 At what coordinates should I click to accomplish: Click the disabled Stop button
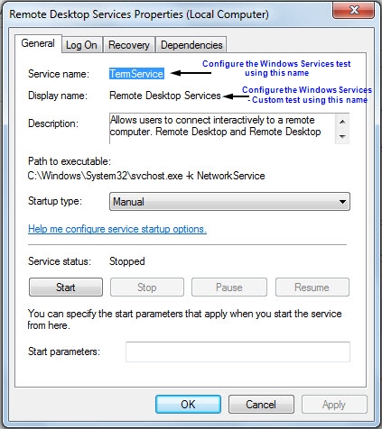147,288
